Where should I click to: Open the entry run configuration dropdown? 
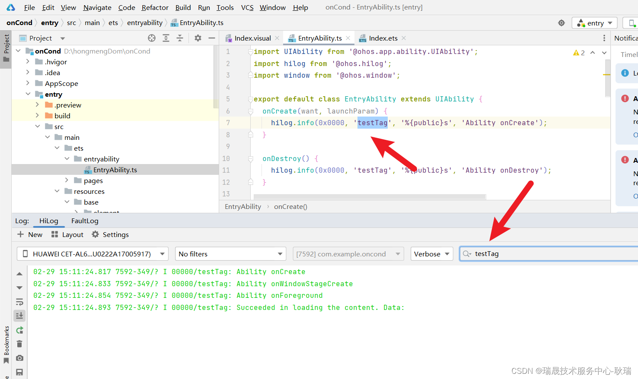click(595, 23)
